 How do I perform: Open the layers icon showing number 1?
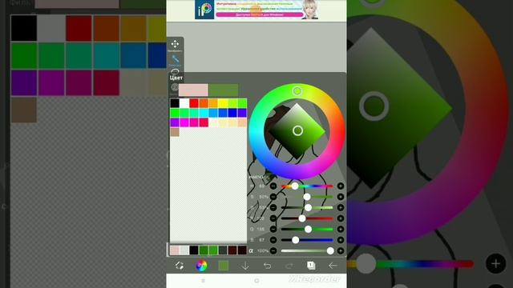coord(311,265)
